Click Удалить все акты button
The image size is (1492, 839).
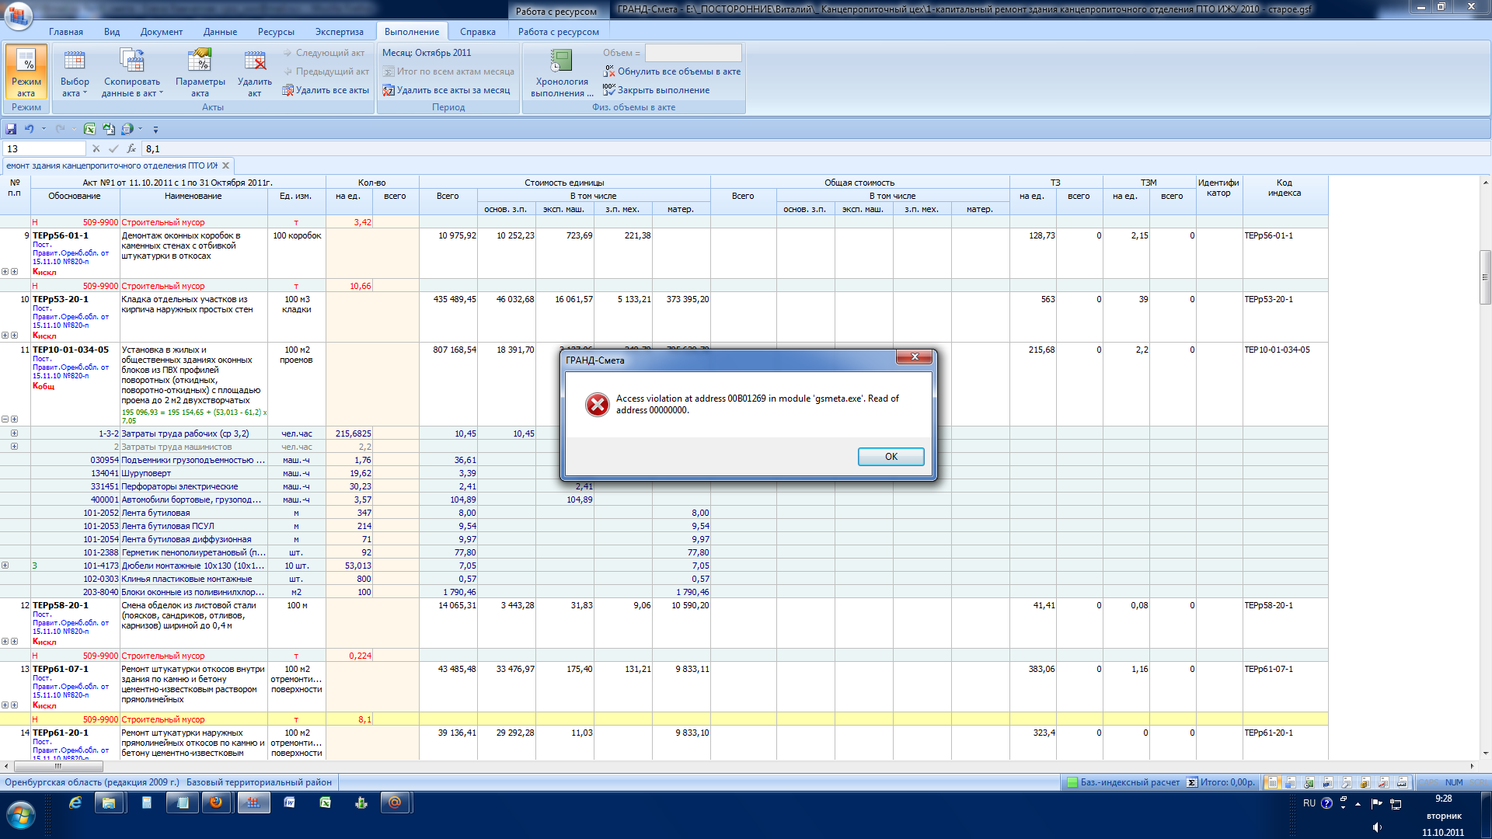[326, 90]
